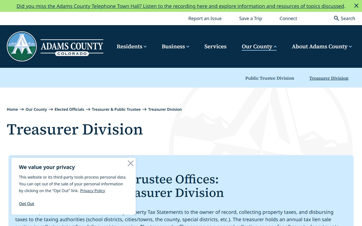Click the We value your privacy heading

tap(47, 167)
